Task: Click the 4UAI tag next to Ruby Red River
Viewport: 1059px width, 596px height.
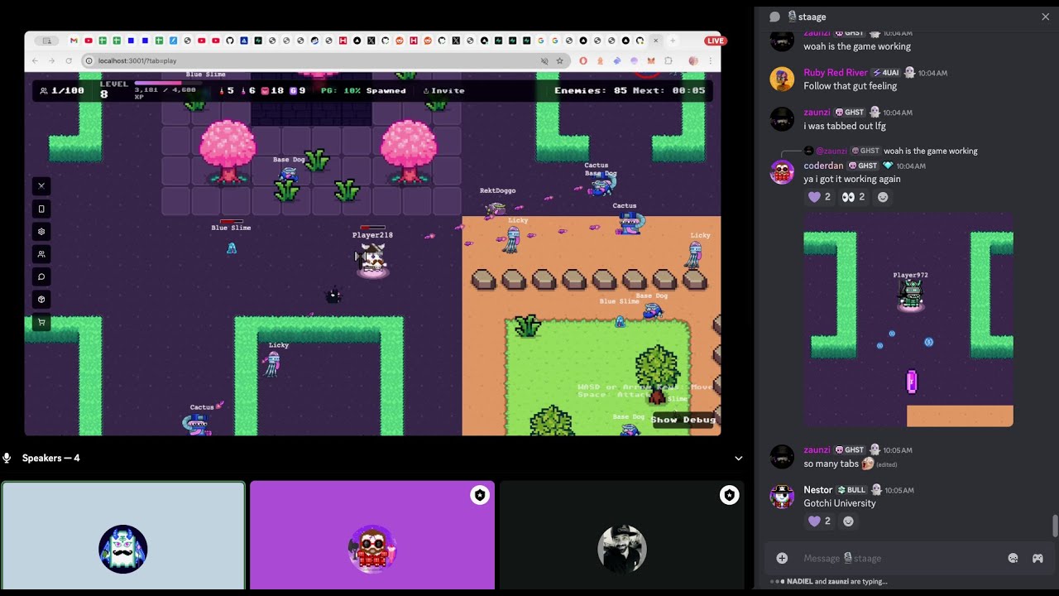Action: (x=885, y=73)
